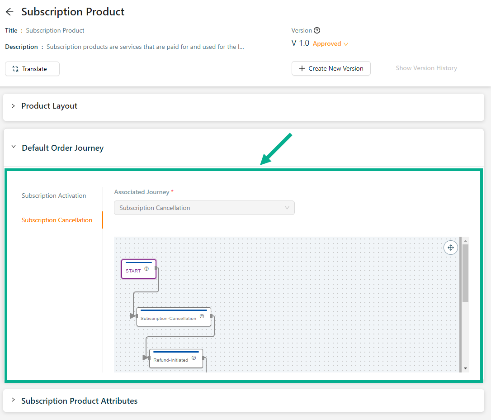Image resolution: width=491 pixels, height=420 pixels.
Task: Open the Associated Journey dropdown
Action: coord(204,208)
